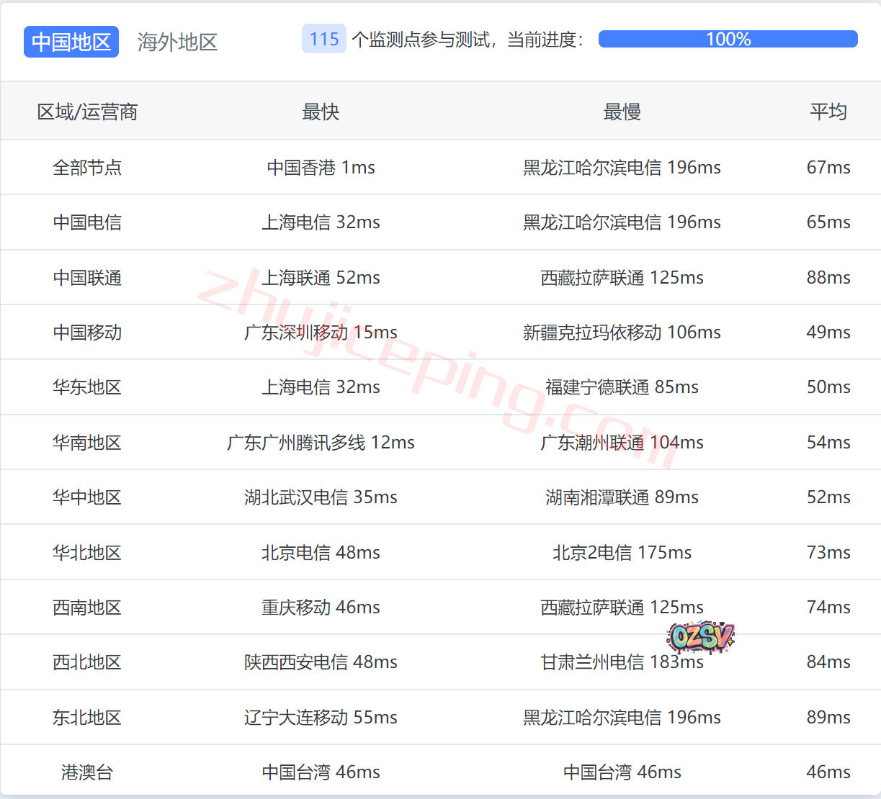Select the 华东地区 row label
This screenshot has height=799, width=881.
[87, 387]
